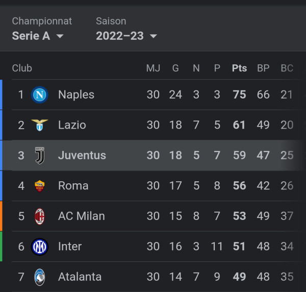
Task: Click the Club column header
Action: point(22,68)
